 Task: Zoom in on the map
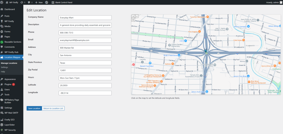[x=133, y=16]
